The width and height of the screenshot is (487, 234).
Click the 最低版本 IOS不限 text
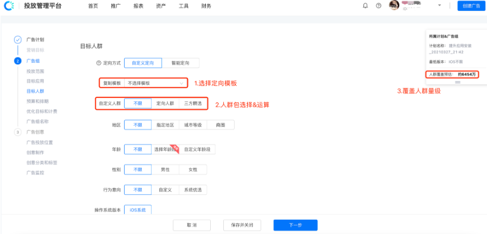click(x=446, y=61)
